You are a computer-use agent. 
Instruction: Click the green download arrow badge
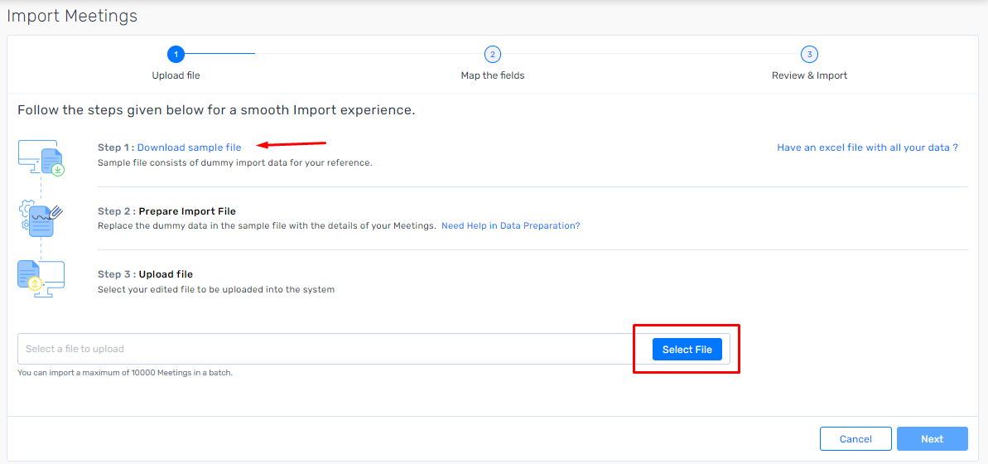tap(59, 170)
